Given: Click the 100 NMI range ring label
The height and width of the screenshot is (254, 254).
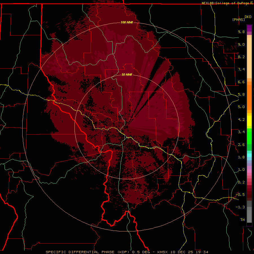Looking at the screenshot, I should pyautogui.click(x=127, y=22).
